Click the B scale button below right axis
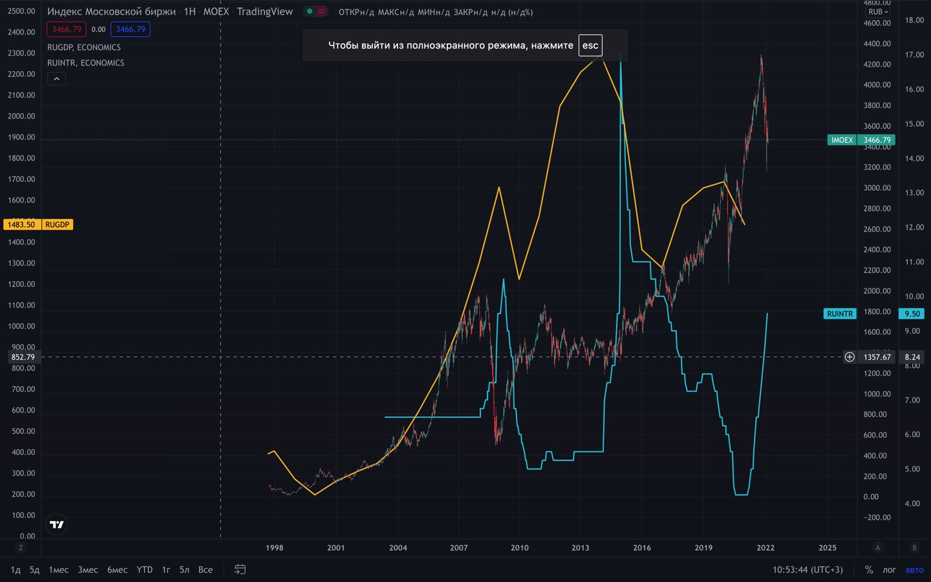This screenshot has width=931, height=582. pyautogui.click(x=914, y=548)
